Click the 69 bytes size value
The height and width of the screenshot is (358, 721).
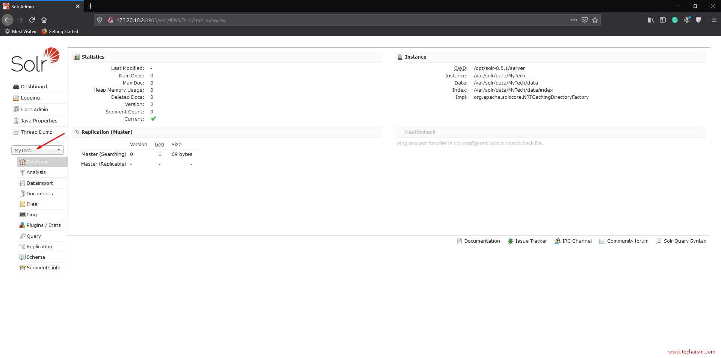click(x=182, y=154)
